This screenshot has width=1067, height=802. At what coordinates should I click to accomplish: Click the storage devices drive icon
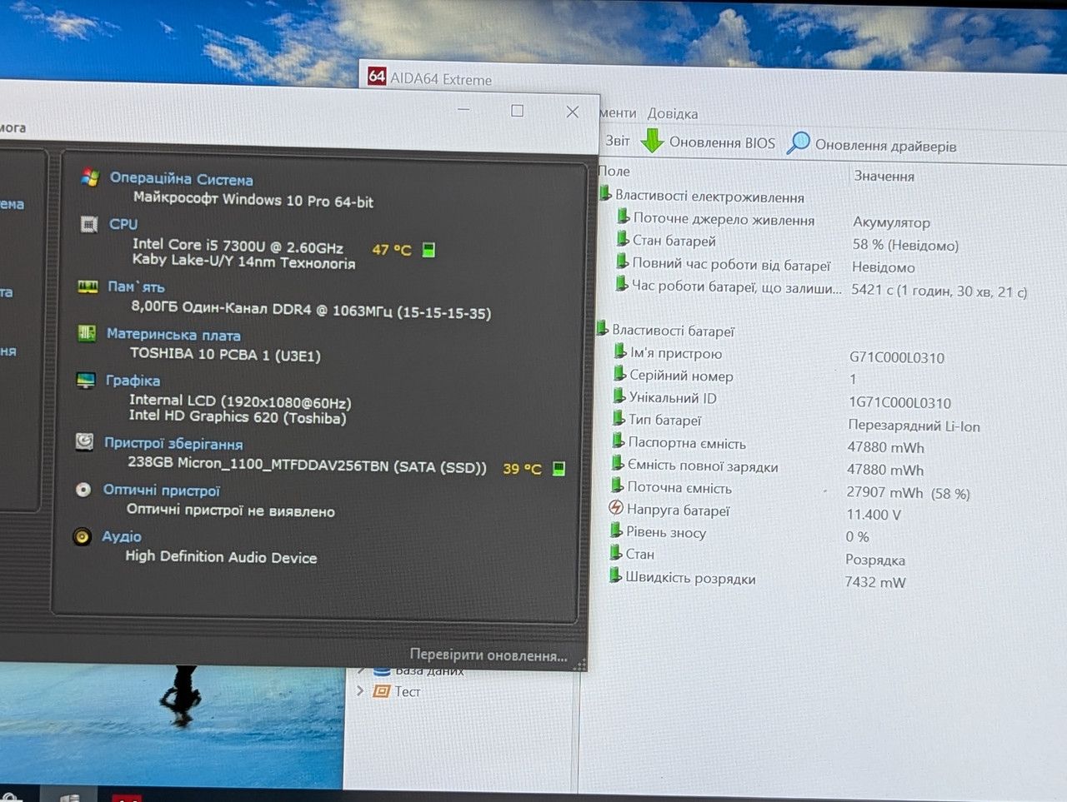[84, 441]
